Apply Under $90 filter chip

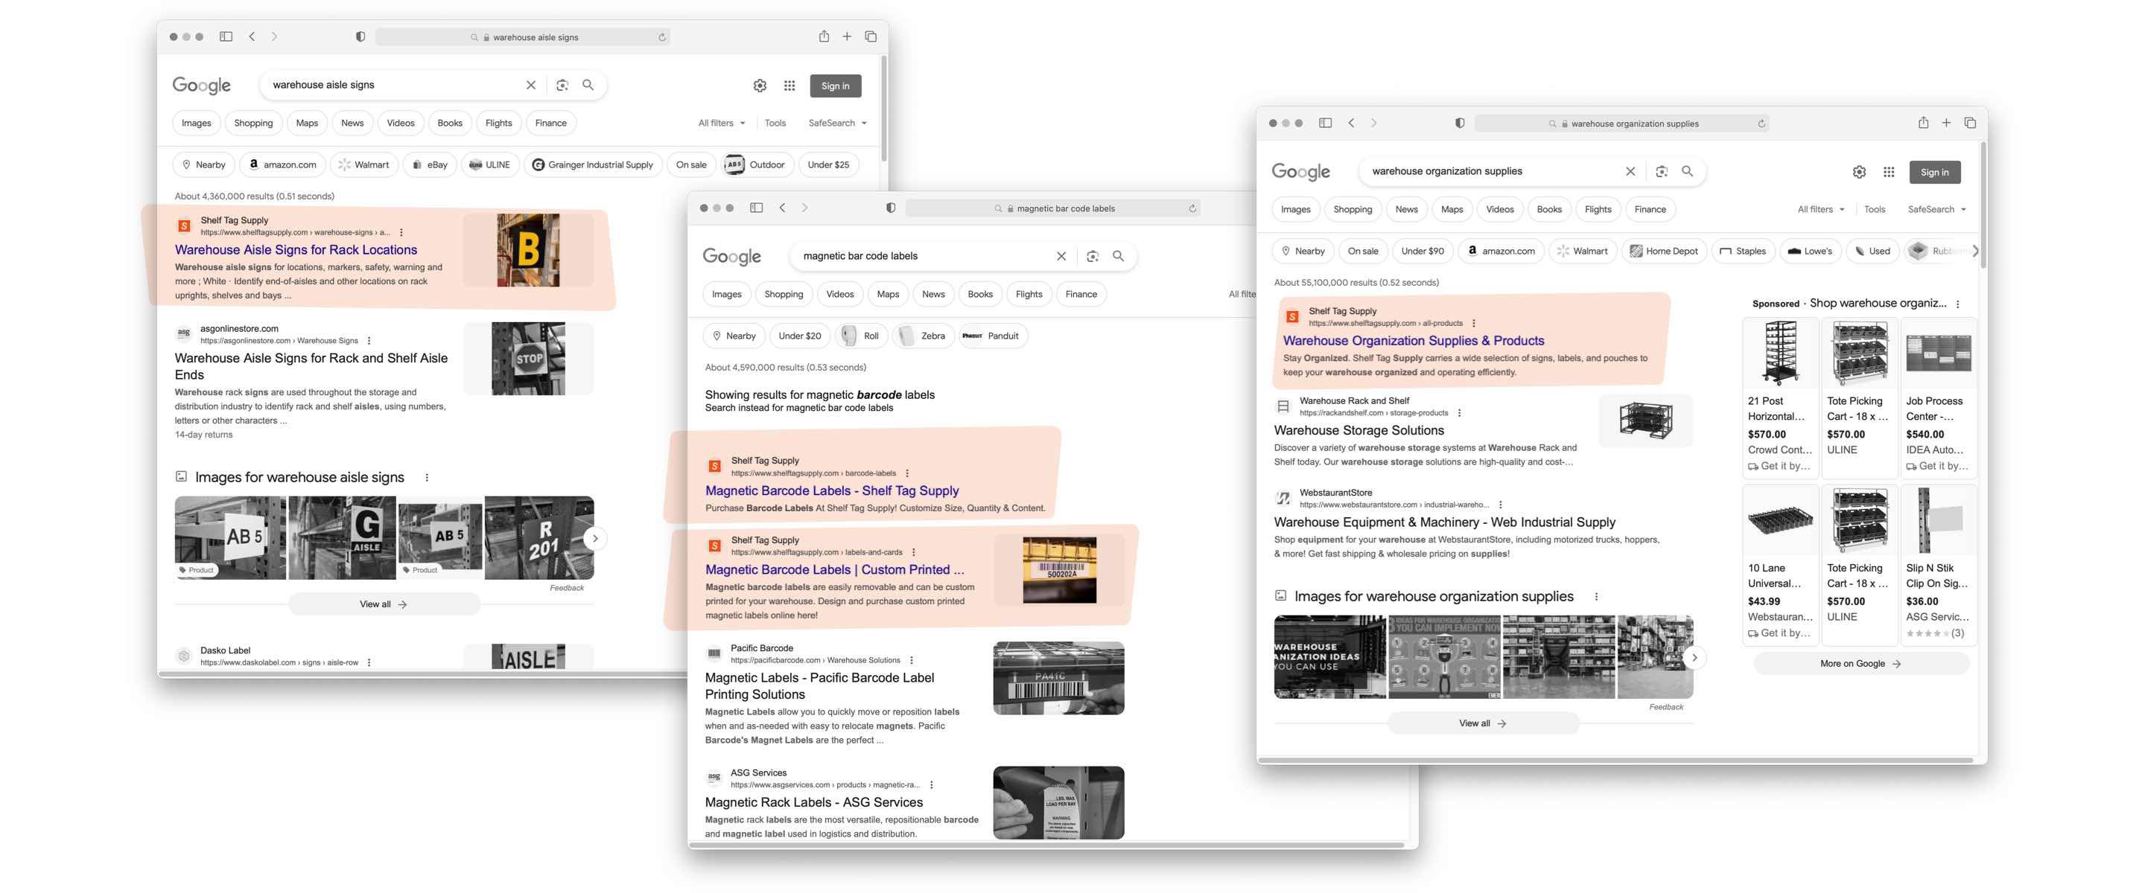coord(1421,252)
